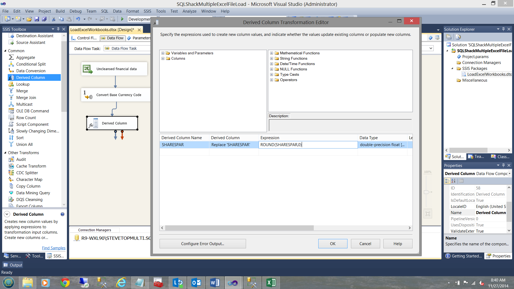
Task: Click the Undo toolbar icon
Action: click(78, 19)
